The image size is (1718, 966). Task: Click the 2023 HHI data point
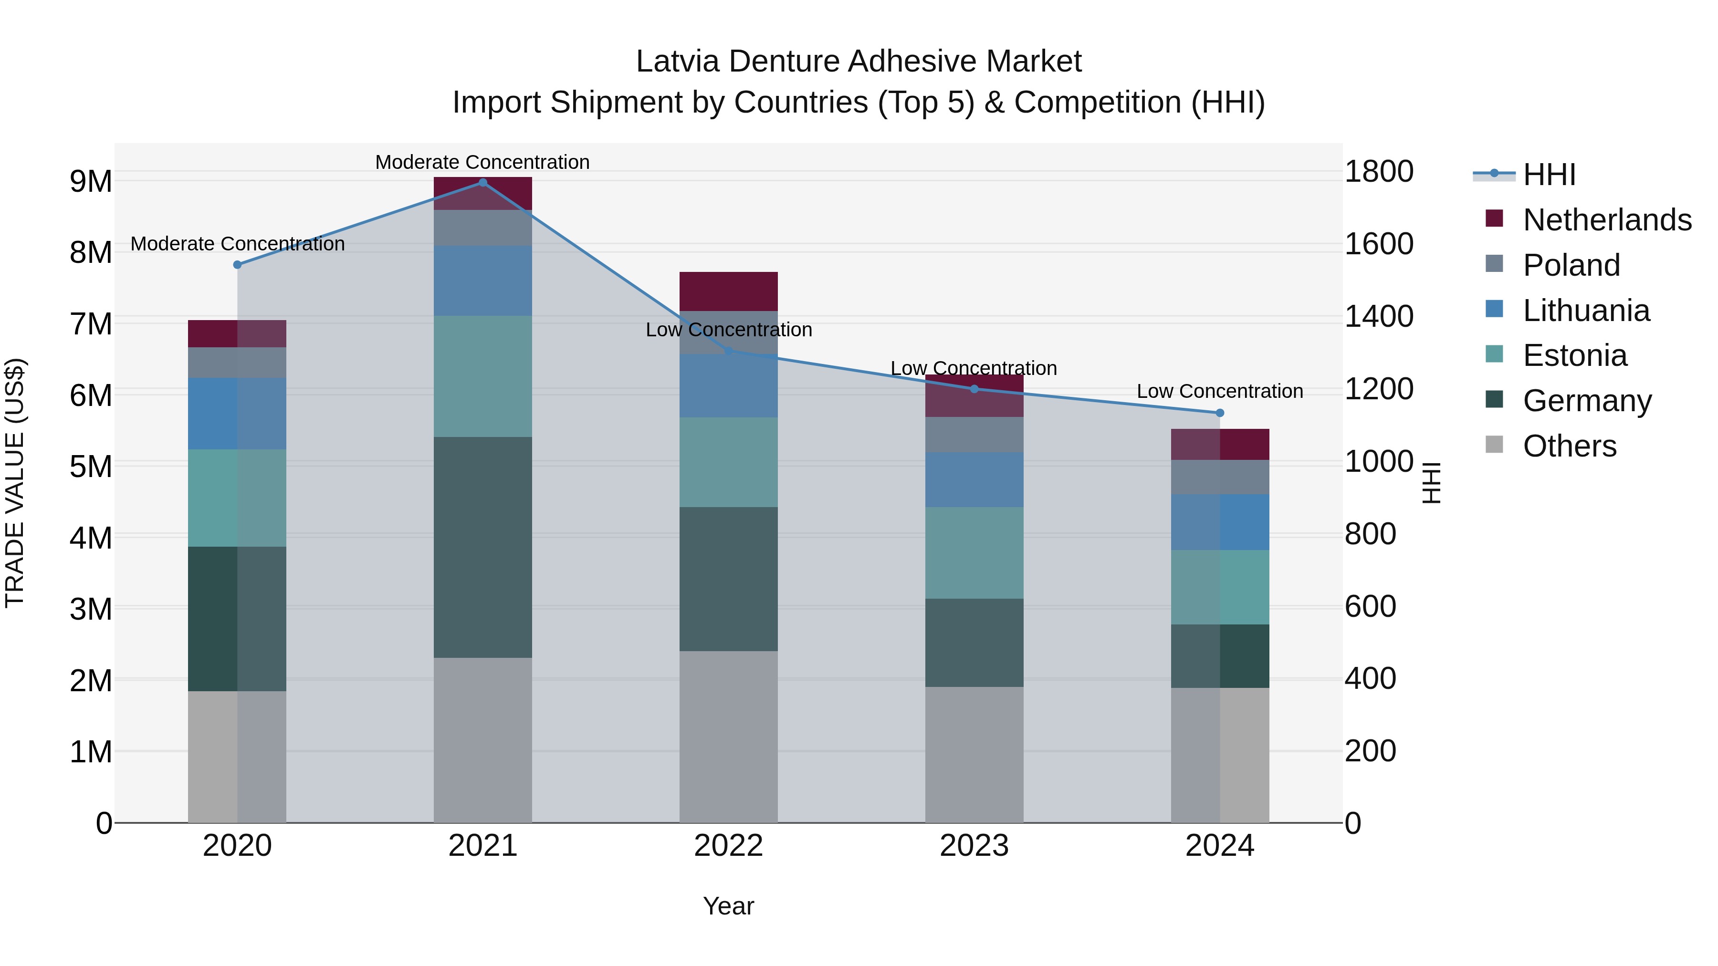pos(974,389)
